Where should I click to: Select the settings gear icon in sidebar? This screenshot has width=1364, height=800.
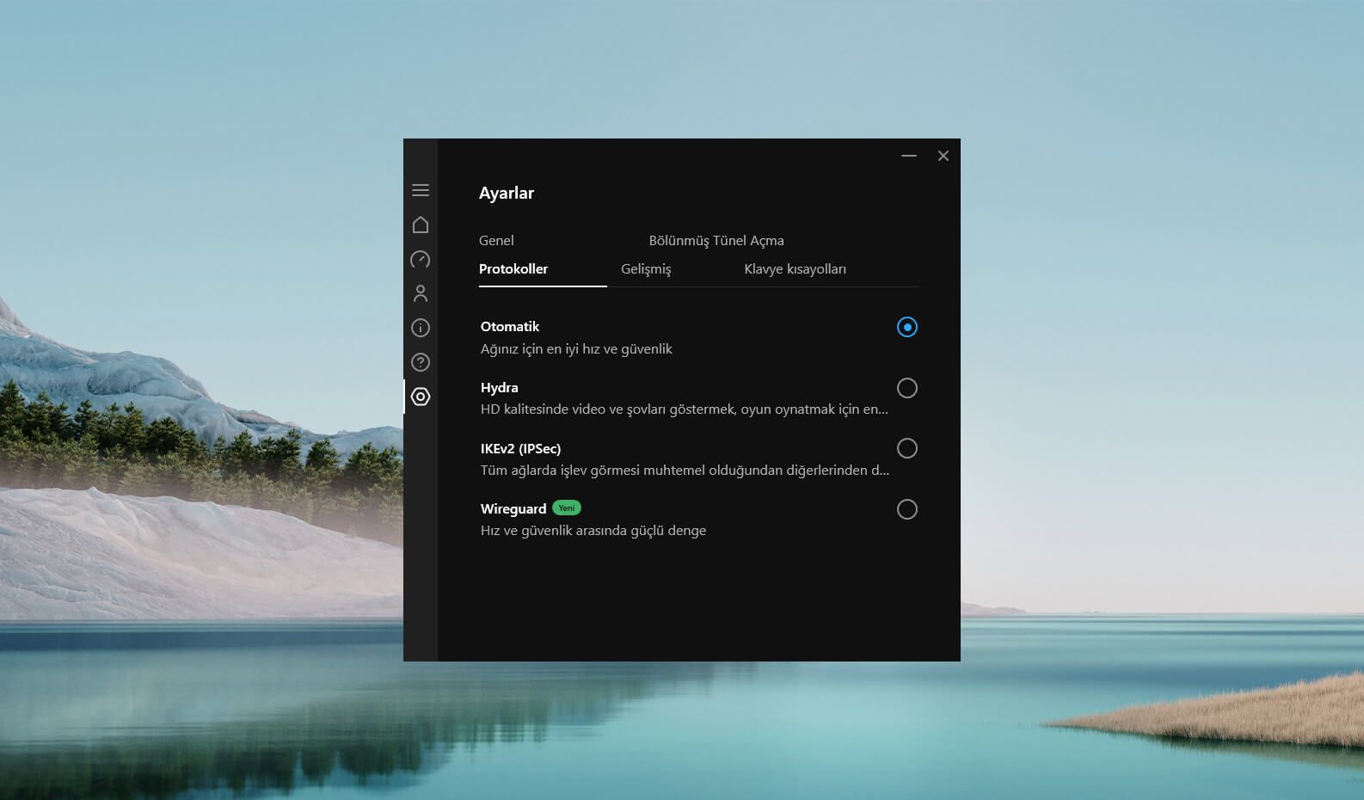[421, 397]
